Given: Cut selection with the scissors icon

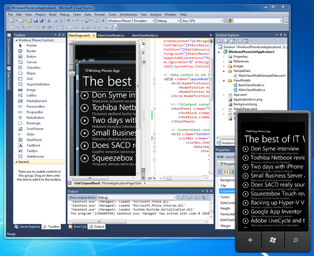Looking at the screenshot, I should pos(49,21).
